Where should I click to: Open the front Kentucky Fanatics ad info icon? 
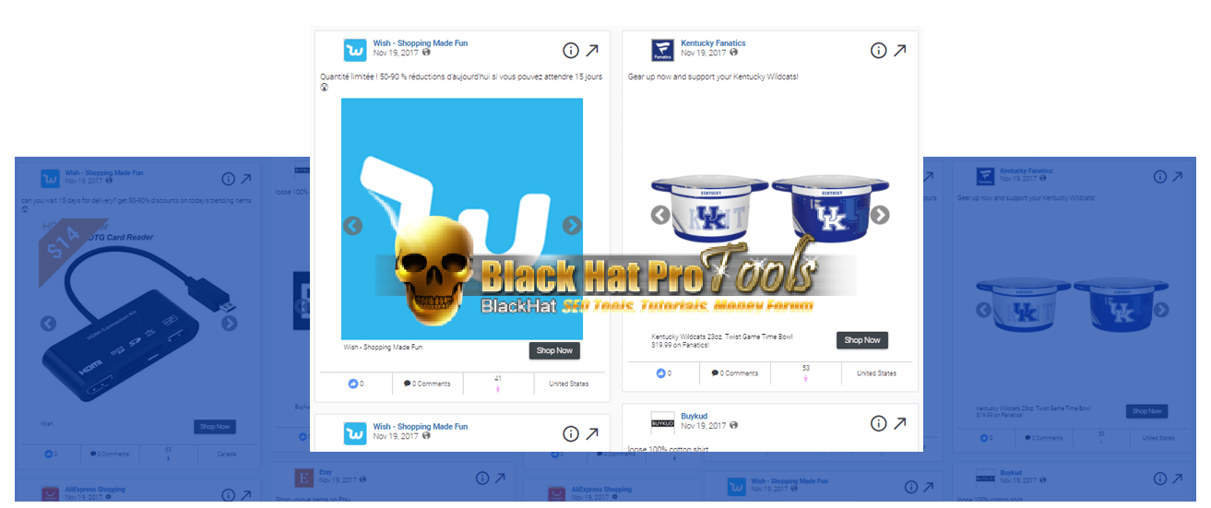(878, 51)
